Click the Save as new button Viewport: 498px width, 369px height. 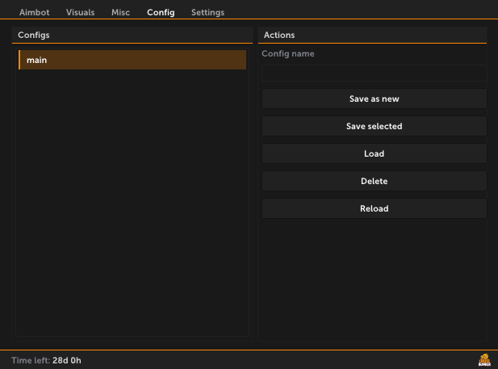pyautogui.click(x=375, y=99)
